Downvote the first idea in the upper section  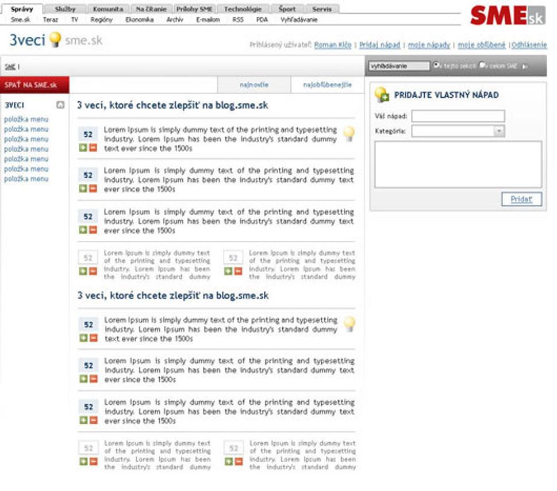[x=93, y=147]
